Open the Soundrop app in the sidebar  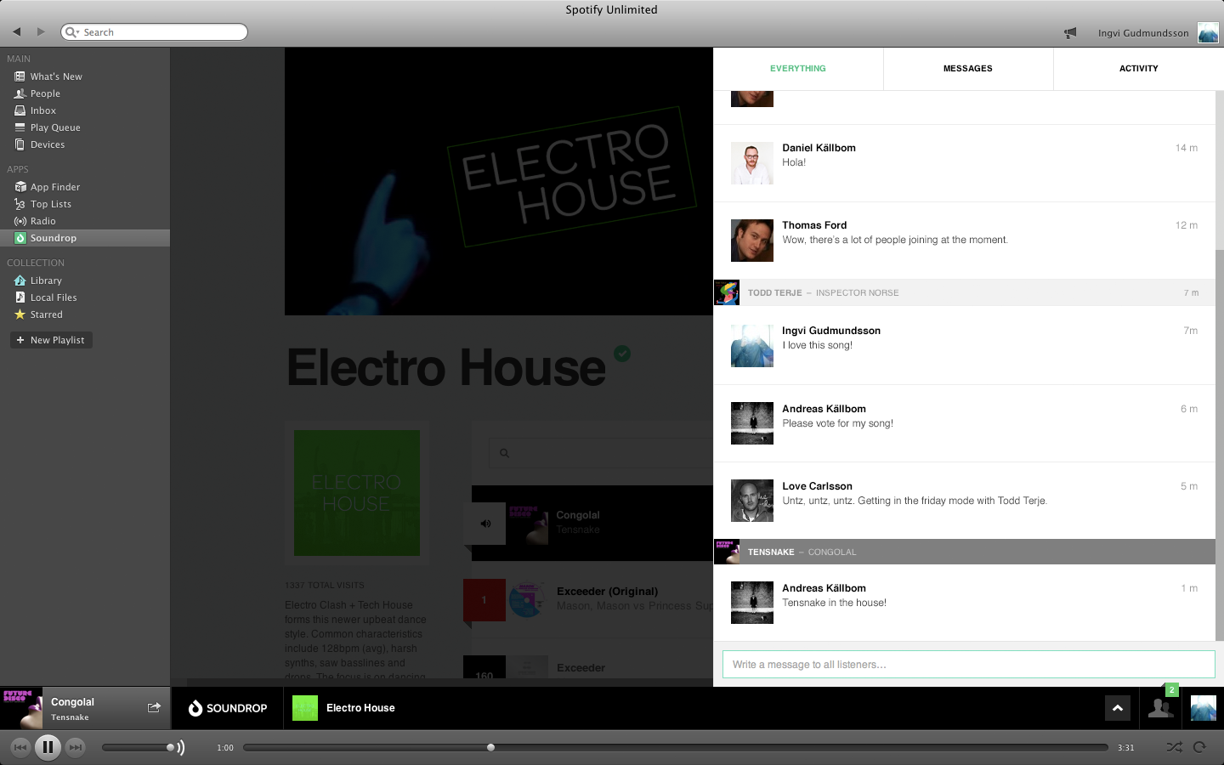53,238
